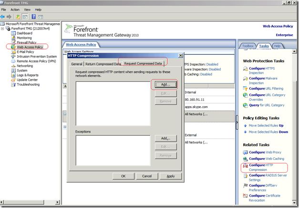The height and width of the screenshot is (208, 299).
Task: Click the Configure Web Proxy task icon
Action: pyautogui.click(x=245, y=152)
